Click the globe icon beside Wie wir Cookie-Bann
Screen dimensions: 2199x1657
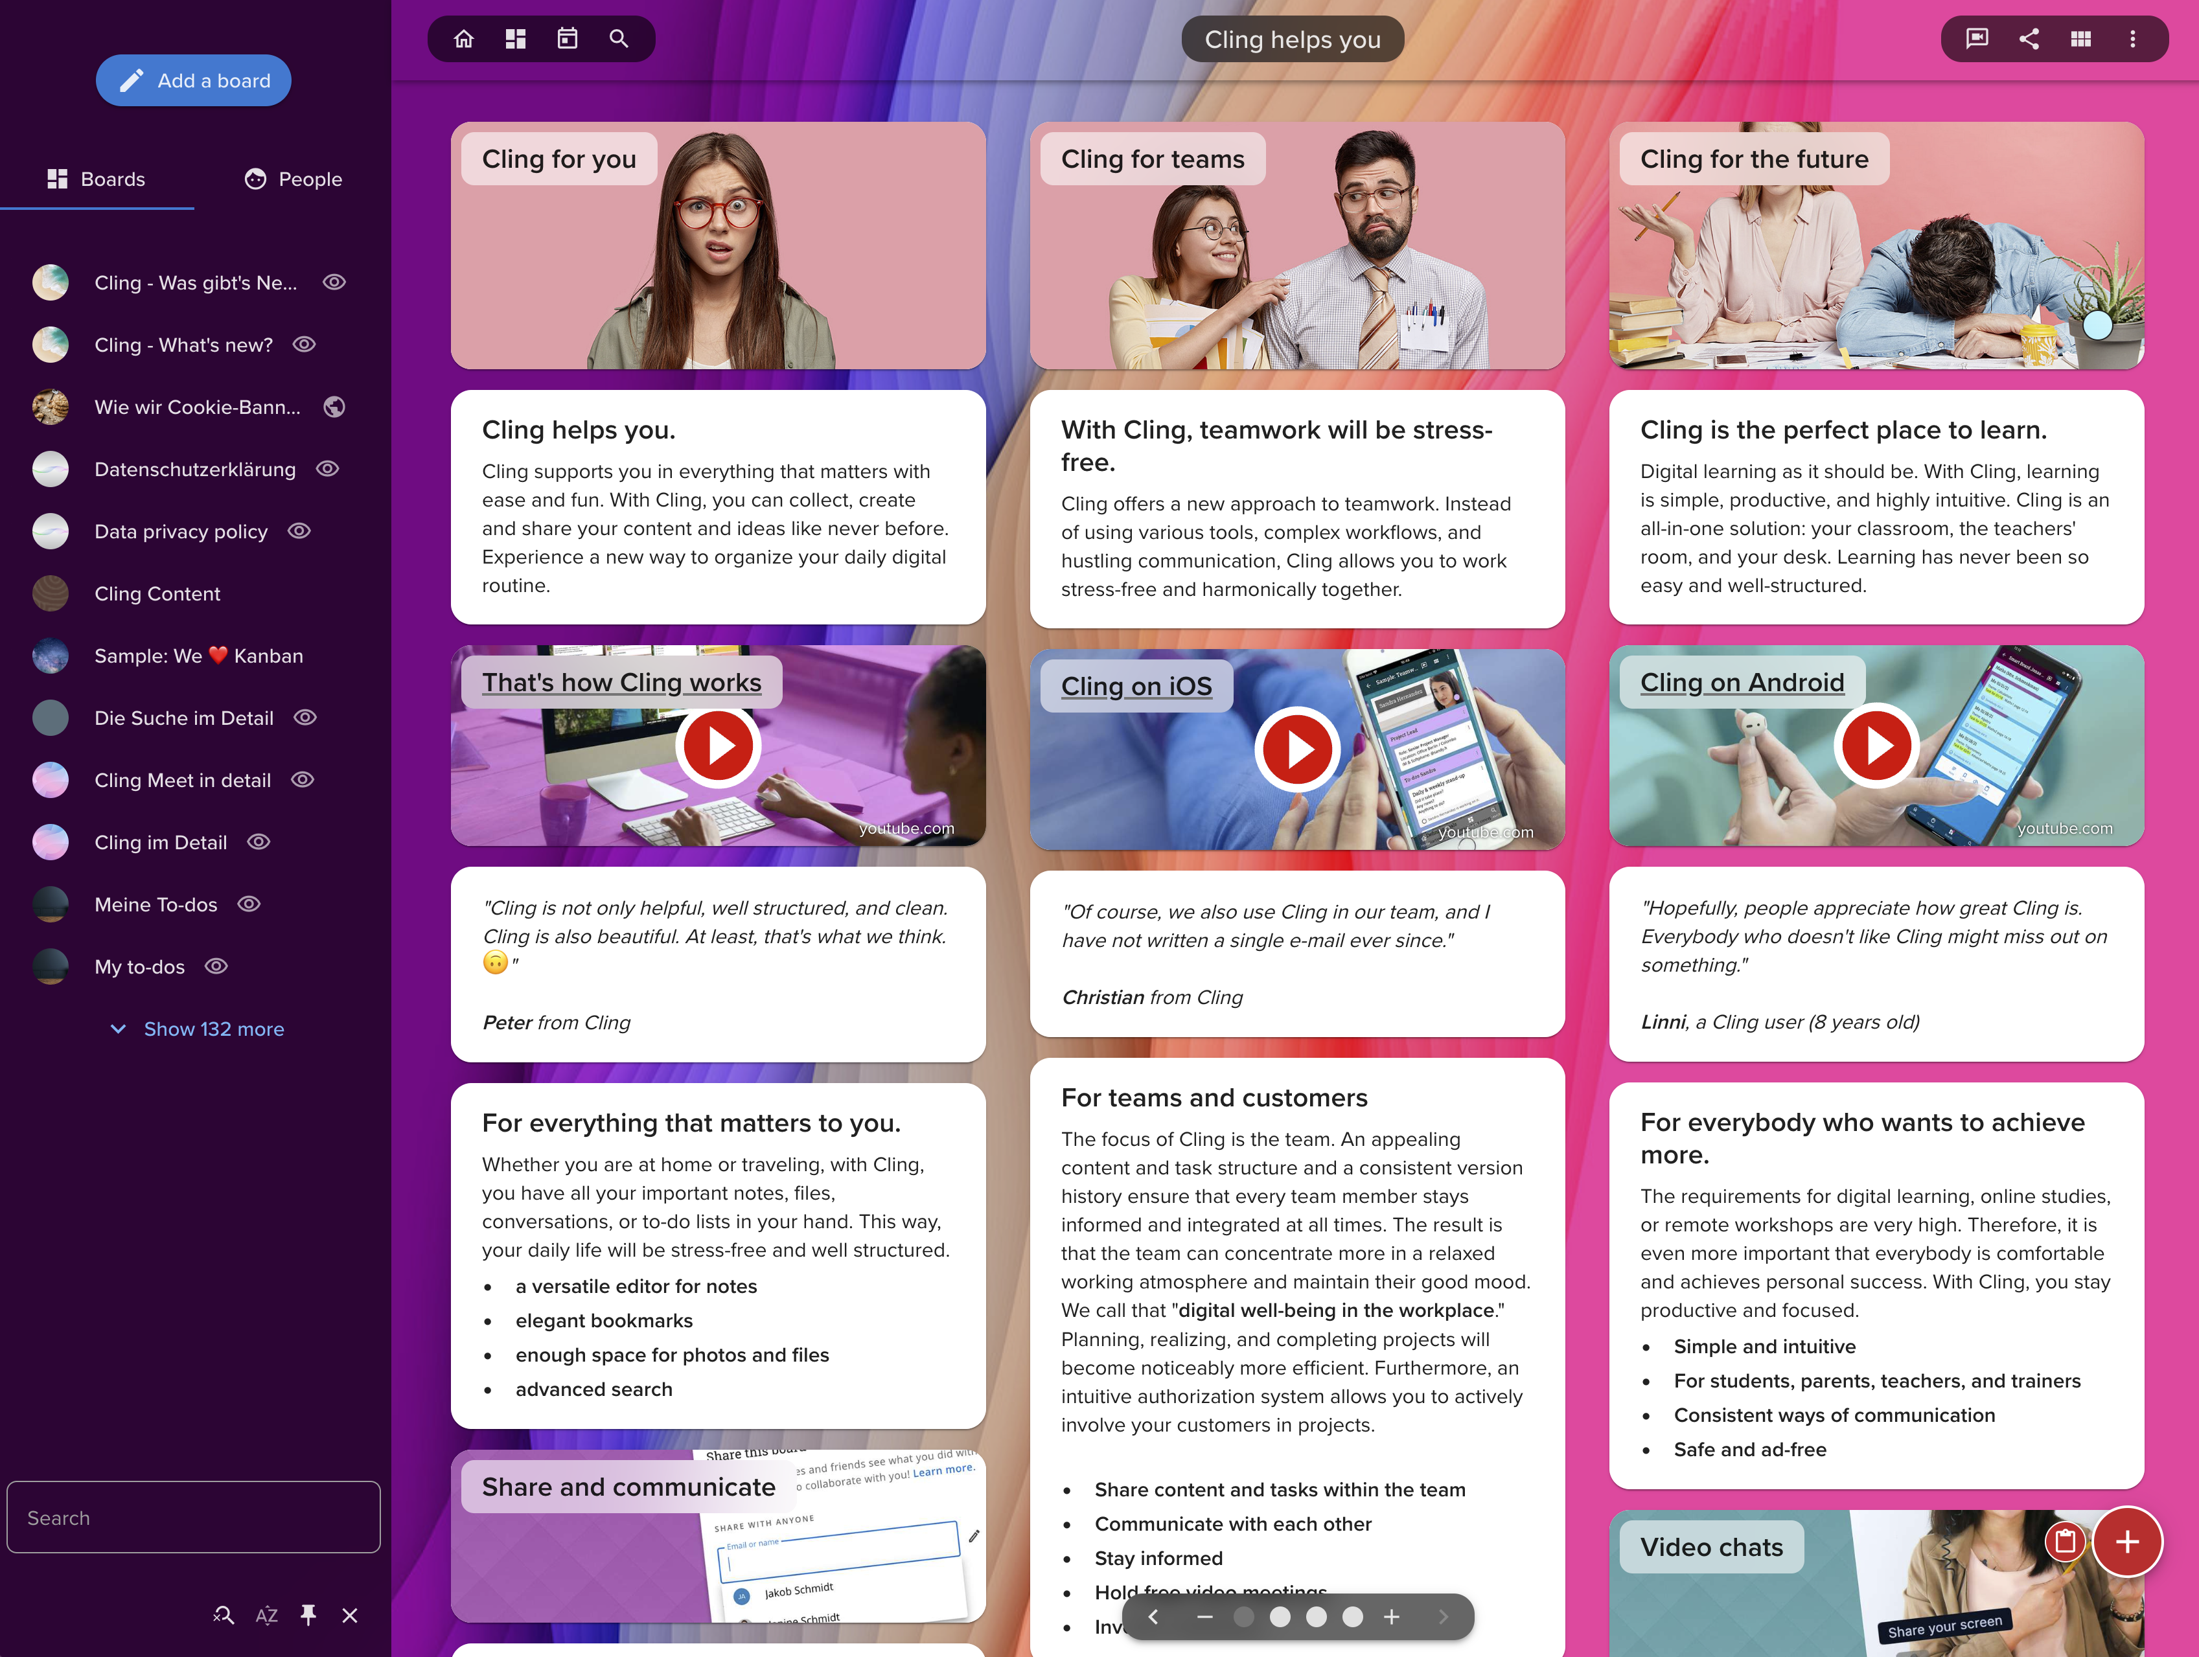(334, 407)
